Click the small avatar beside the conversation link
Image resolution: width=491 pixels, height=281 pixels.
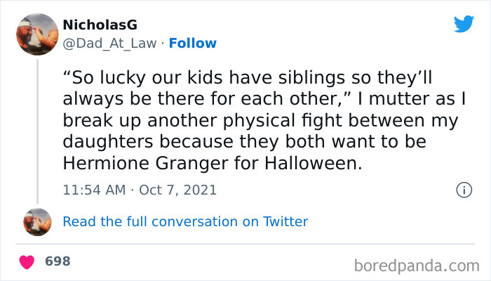37,221
